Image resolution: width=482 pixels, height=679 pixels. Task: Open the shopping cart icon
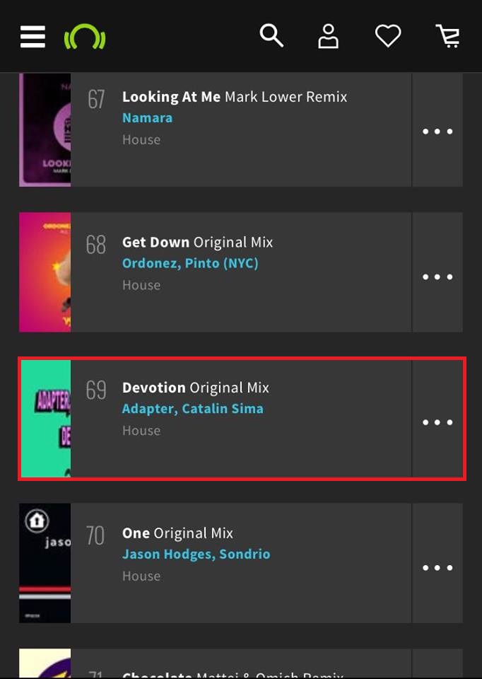[448, 36]
